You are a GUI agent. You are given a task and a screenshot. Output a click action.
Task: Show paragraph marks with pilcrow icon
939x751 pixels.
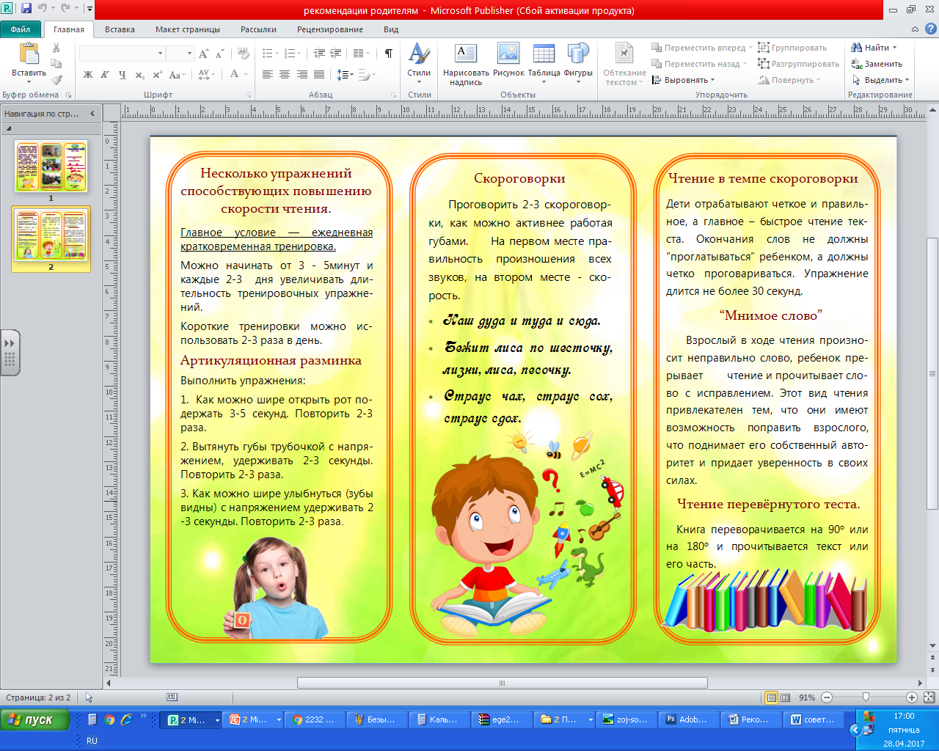(x=388, y=54)
